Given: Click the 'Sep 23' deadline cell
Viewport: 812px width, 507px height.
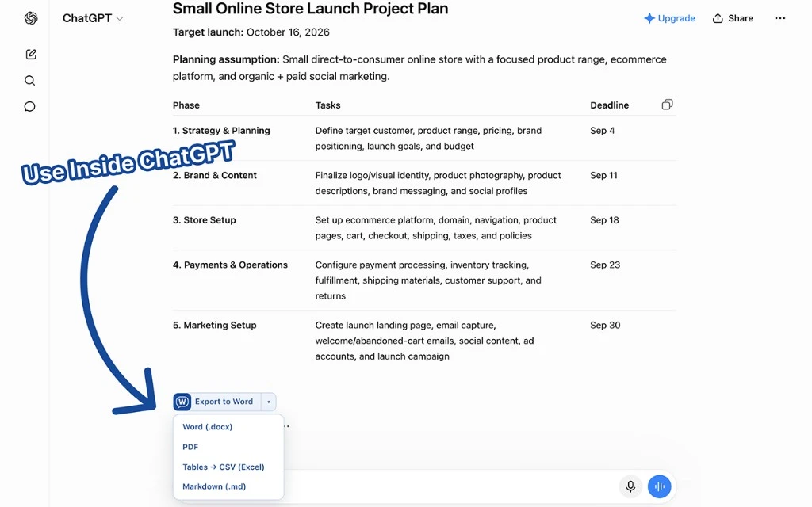Looking at the screenshot, I should coord(605,265).
